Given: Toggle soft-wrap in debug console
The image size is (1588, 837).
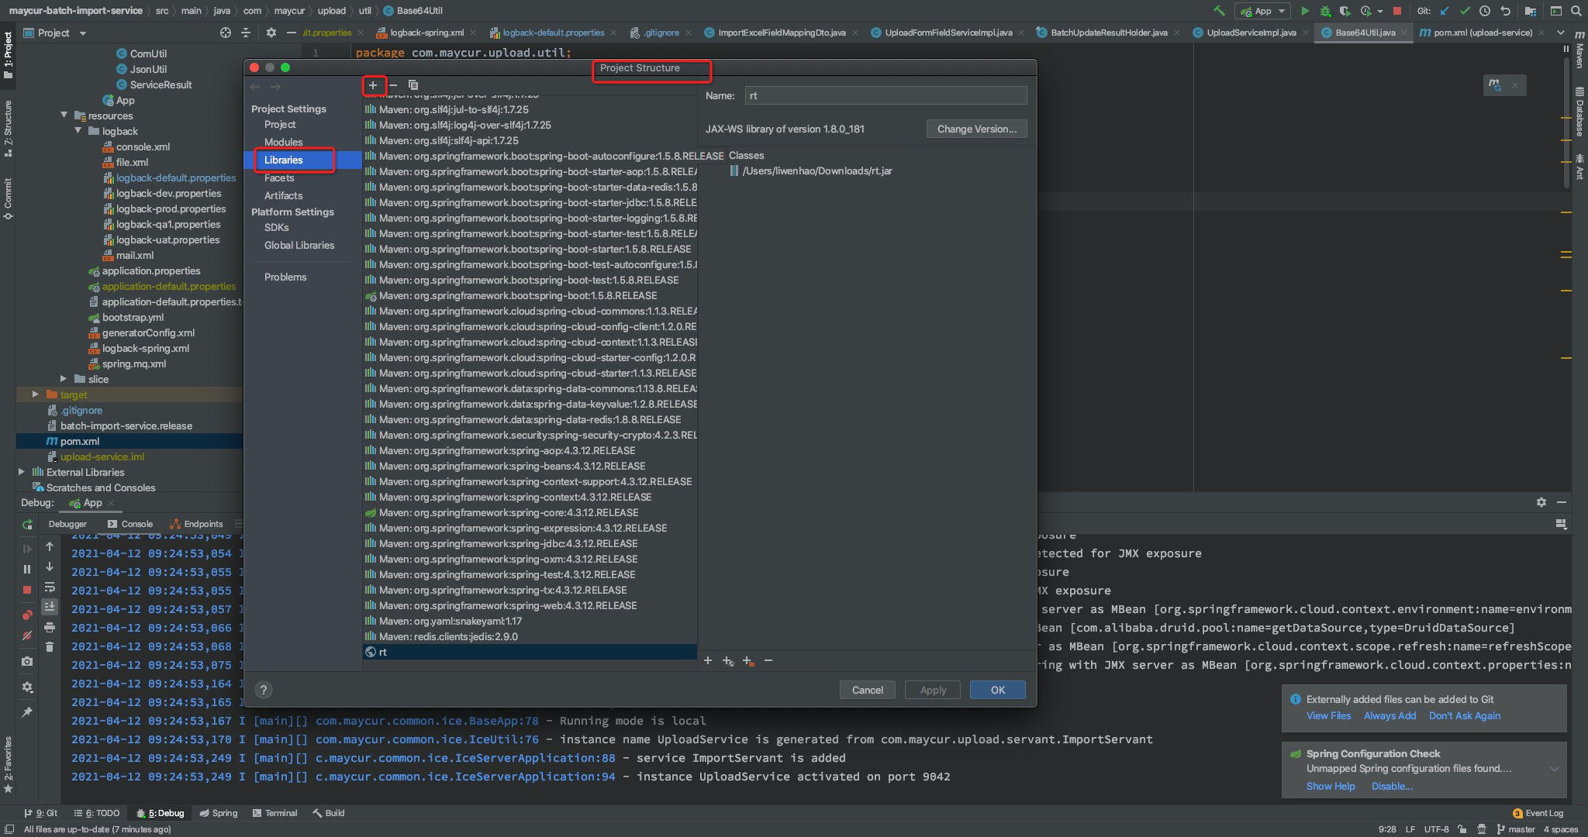Looking at the screenshot, I should pyautogui.click(x=50, y=587).
